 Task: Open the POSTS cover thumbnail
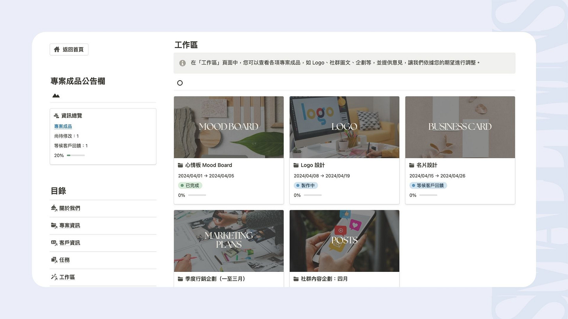[344, 241]
